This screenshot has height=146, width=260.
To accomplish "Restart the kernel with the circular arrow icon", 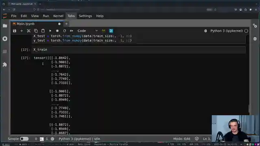I will coord(65,31).
